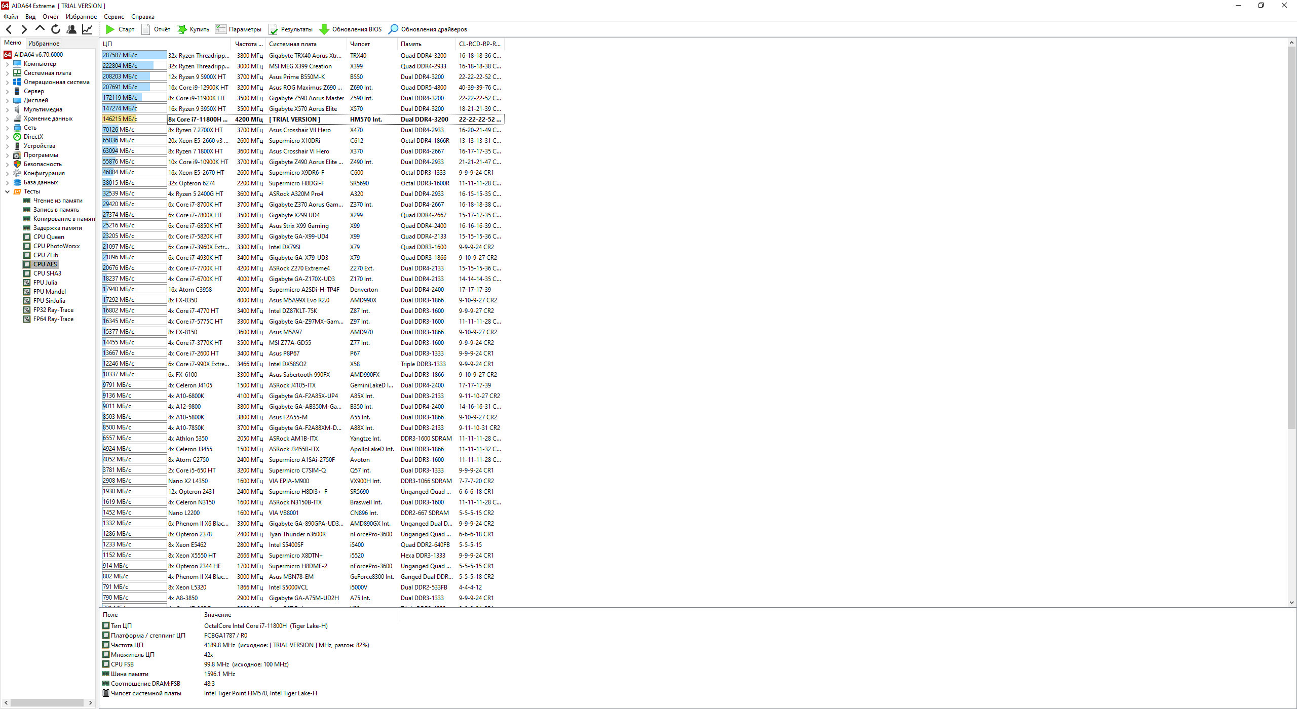Viewport: 1297px width, 709px height.
Task: Sort by the ЦП column header
Action: 166,44
